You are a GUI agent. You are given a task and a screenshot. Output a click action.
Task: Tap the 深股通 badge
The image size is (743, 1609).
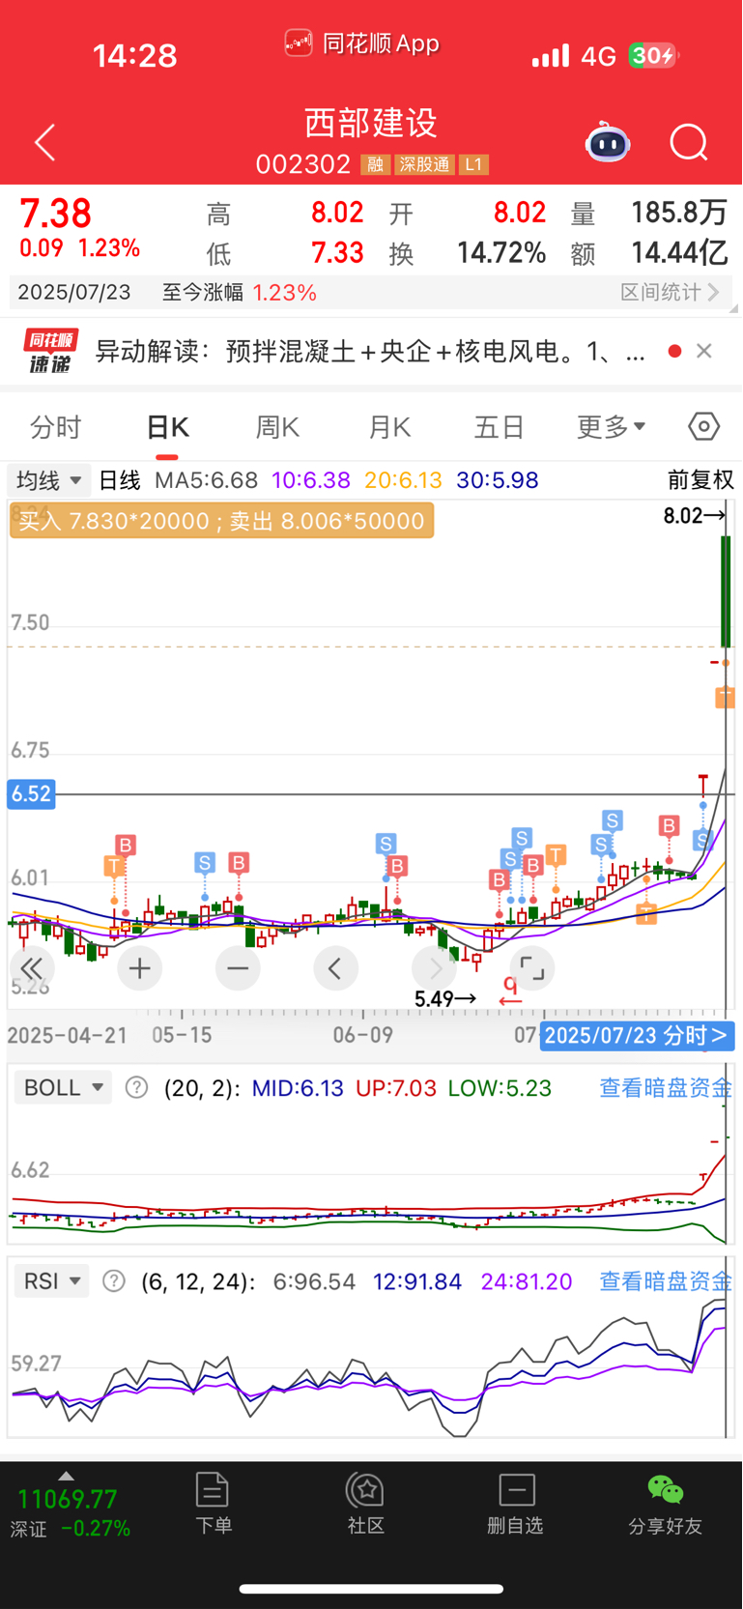(x=425, y=164)
